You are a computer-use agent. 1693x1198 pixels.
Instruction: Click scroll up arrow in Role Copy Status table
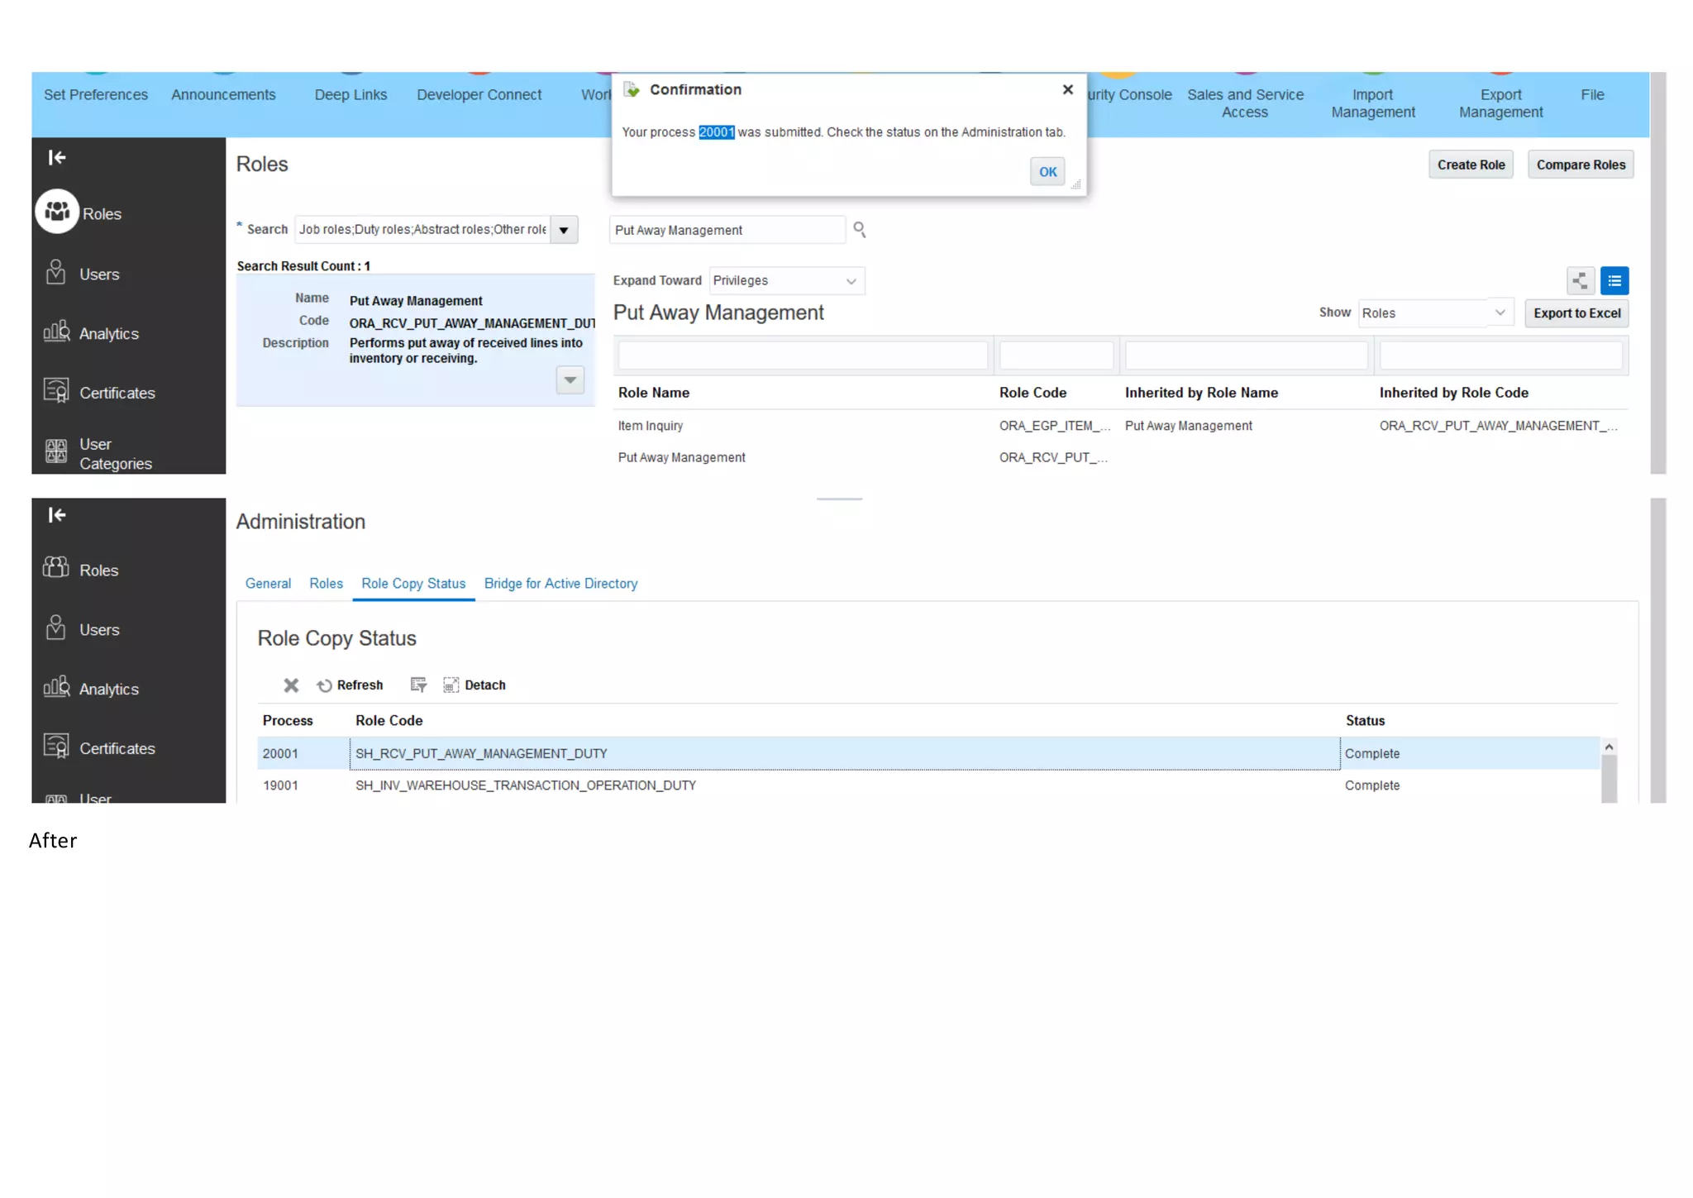click(1608, 747)
